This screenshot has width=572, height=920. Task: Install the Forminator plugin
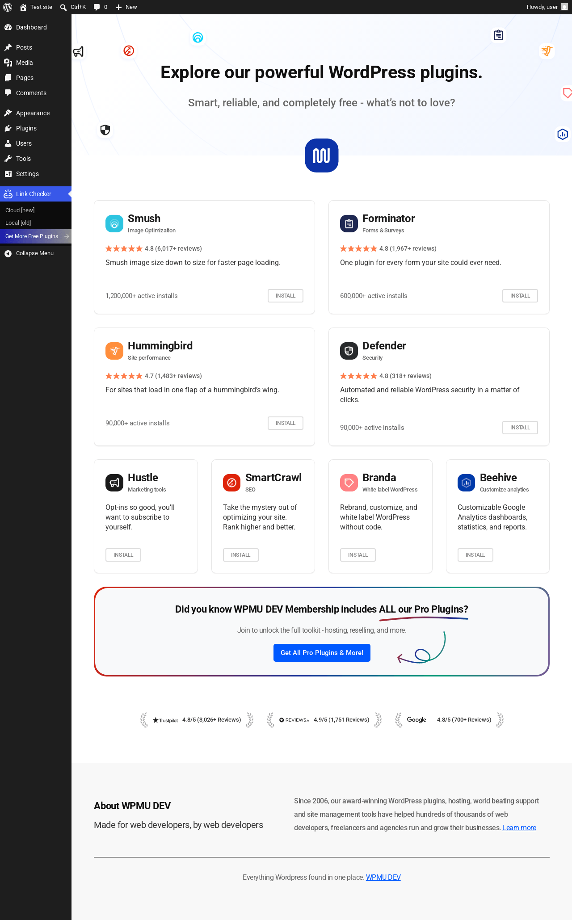tap(520, 296)
